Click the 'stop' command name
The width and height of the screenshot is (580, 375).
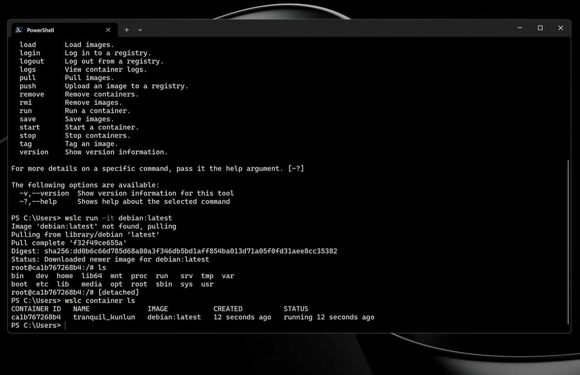point(28,135)
